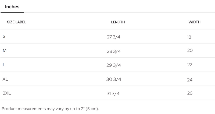Click the width value 18
Viewport: 215px width, 114px height.
tap(189, 37)
